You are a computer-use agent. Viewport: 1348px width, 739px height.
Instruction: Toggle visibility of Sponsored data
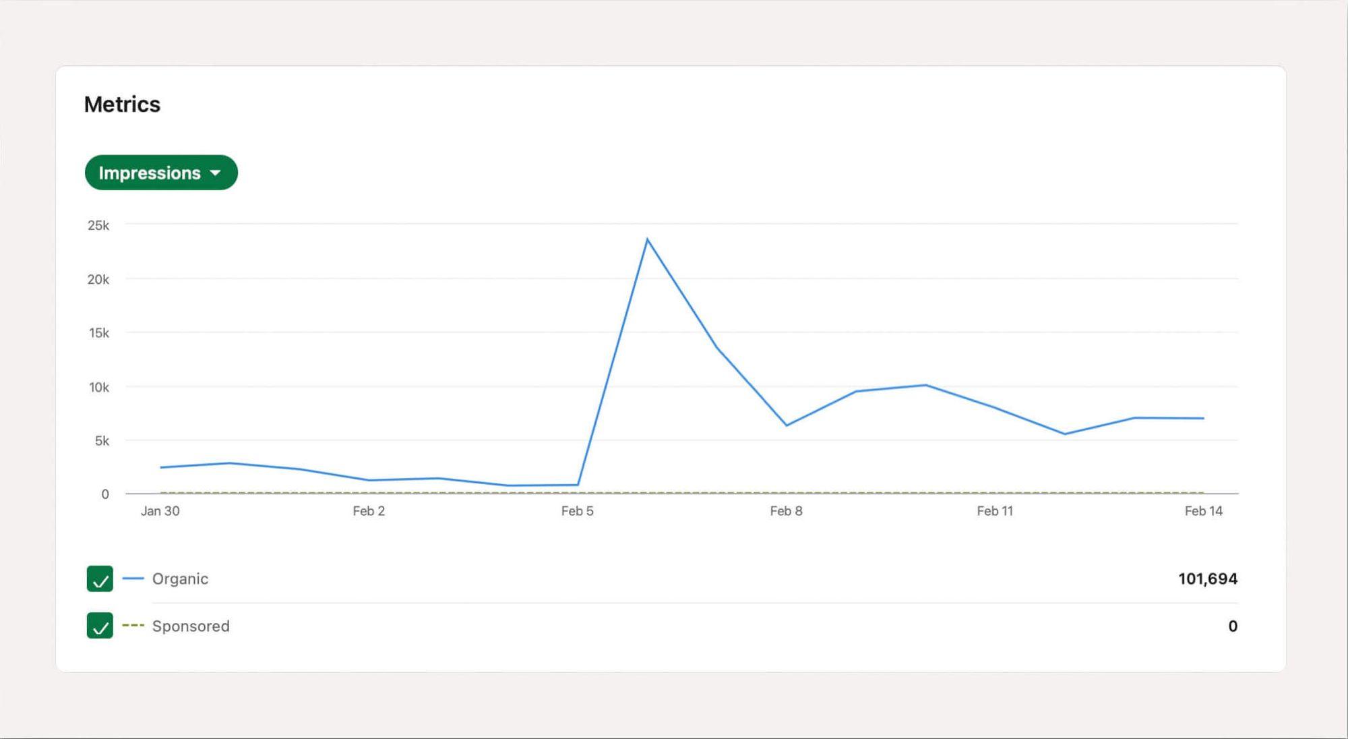(99, 626)
